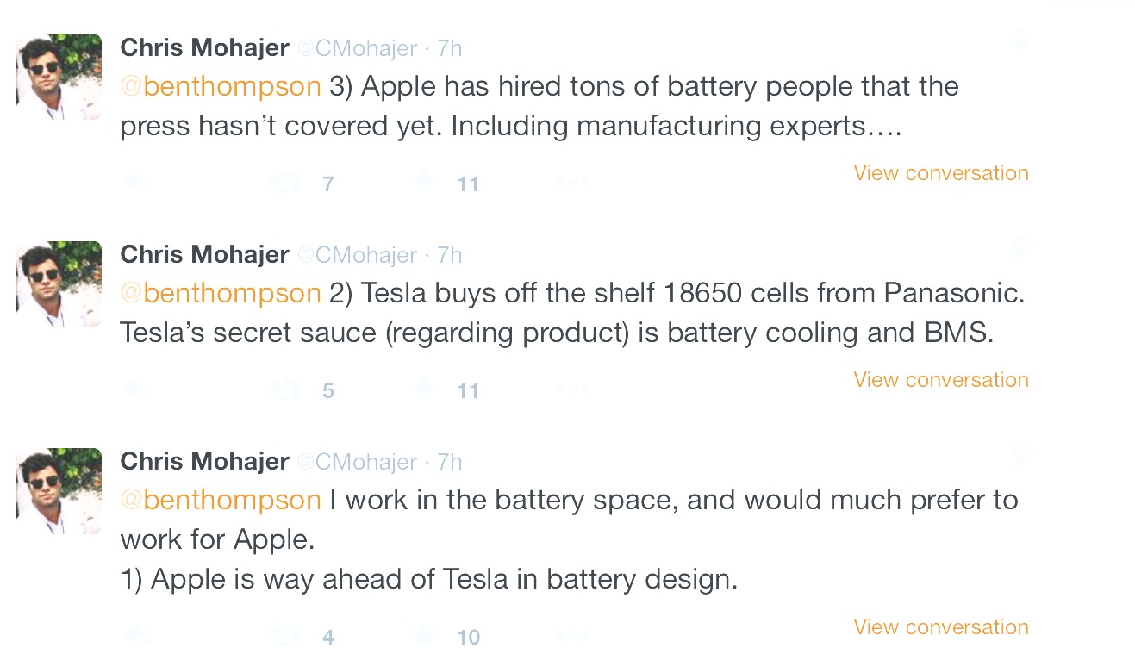View conversation for the bottom tweet

click(x=940, y=627)
